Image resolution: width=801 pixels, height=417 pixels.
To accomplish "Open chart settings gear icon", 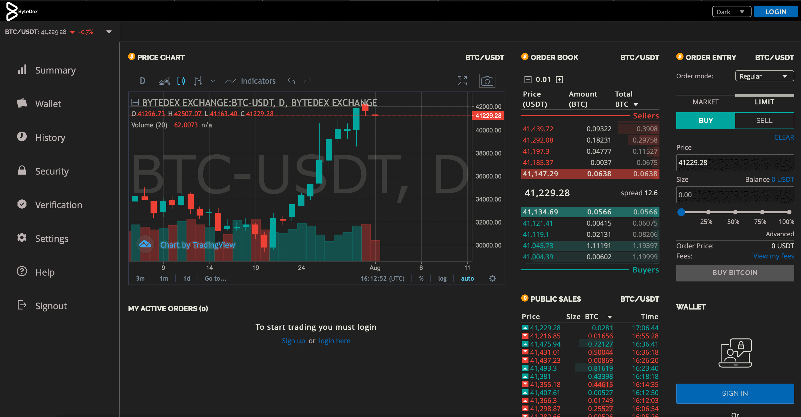I will [x=492, y=278].
